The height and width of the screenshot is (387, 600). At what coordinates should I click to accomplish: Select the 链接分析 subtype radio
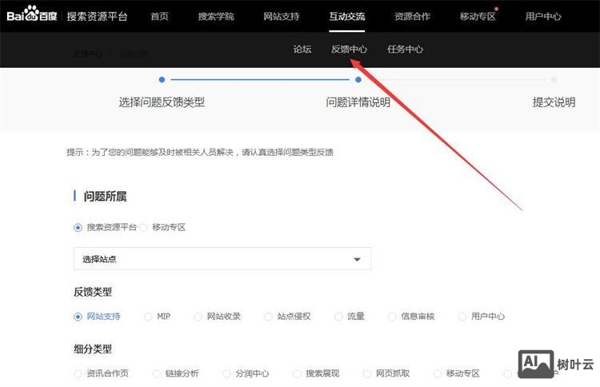click(x=157, y=373)
